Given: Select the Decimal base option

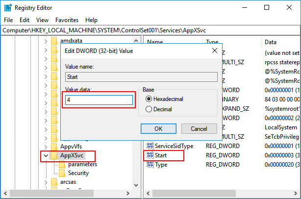Looking at the screenshot, I should [149, 109].
